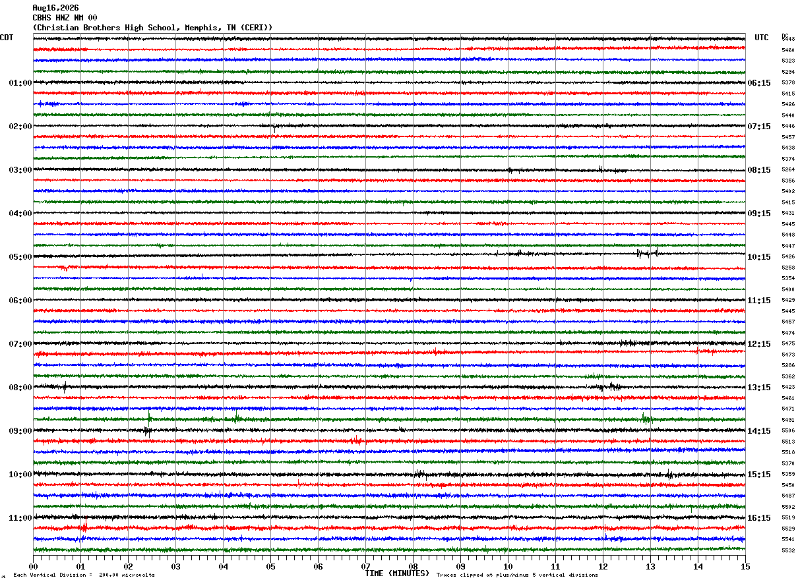Click the DC value '5323'
798x584 pixels.
tap(788, 61)
